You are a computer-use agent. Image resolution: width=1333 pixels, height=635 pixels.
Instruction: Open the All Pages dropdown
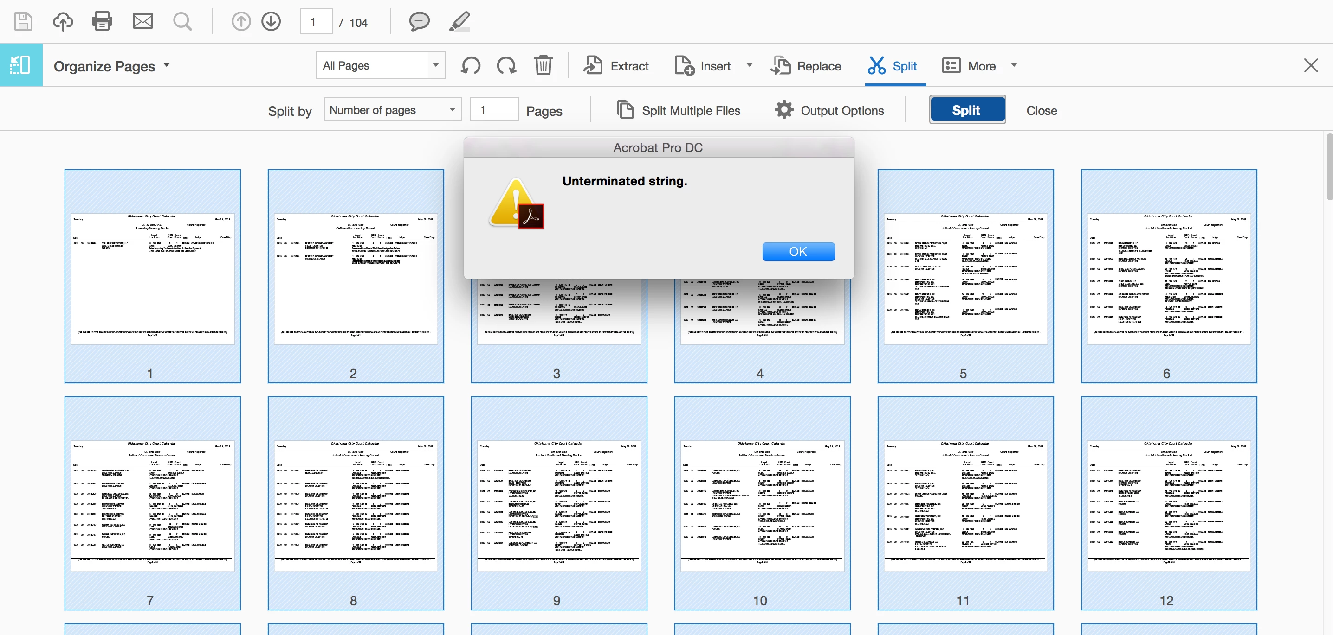pos(380,66)
